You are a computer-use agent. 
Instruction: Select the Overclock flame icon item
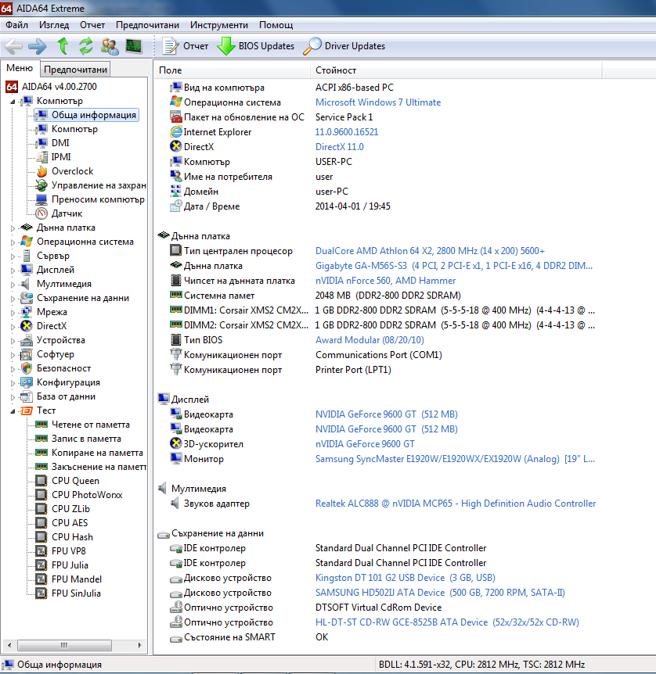41,171
